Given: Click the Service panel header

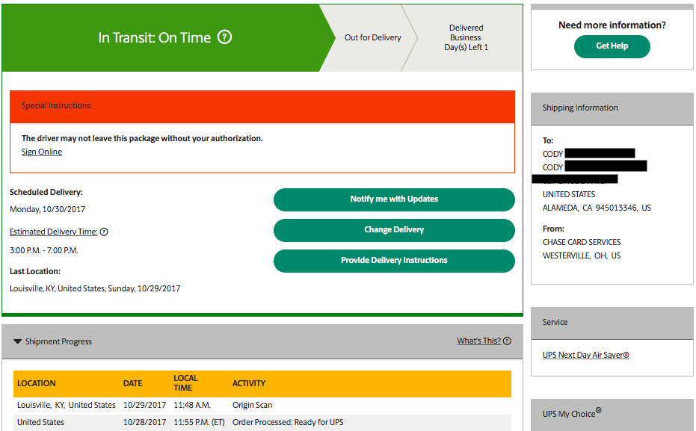Looking at the screenshot, I should (x=612, y=323).
